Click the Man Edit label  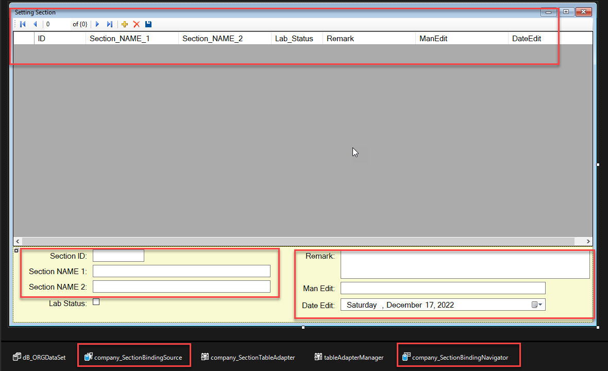pos(319,289)
